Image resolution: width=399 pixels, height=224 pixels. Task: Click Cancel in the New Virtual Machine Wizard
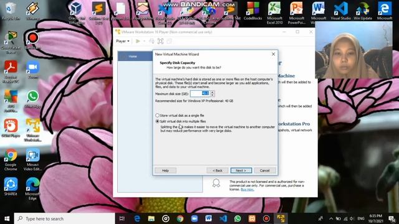264,170
